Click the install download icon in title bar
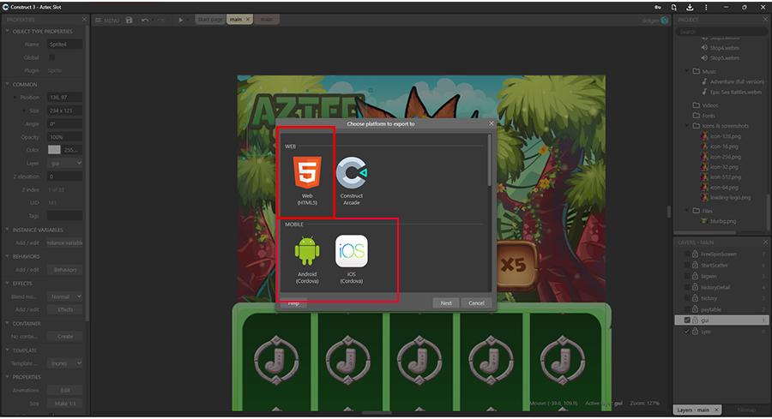 [x=690, y=8]
